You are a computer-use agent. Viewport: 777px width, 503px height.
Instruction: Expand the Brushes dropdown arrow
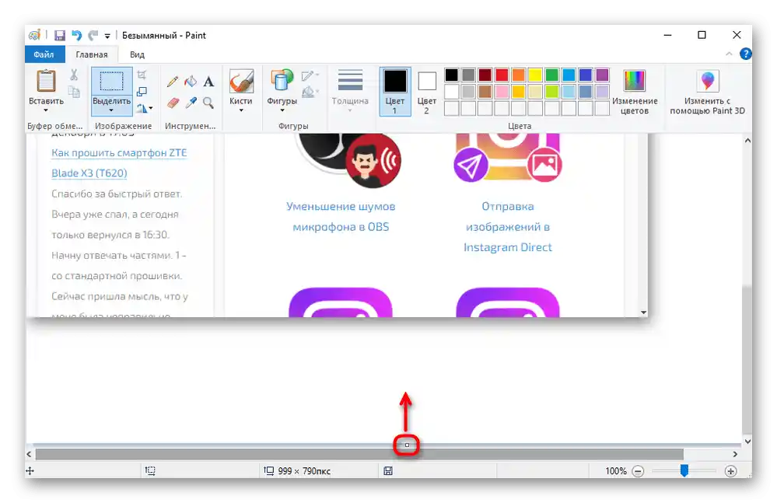click(241, 110)
